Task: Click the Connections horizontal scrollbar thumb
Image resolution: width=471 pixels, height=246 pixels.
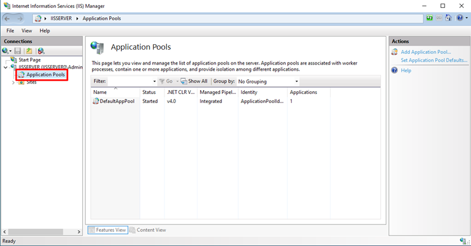Action: tap(36, 232)
